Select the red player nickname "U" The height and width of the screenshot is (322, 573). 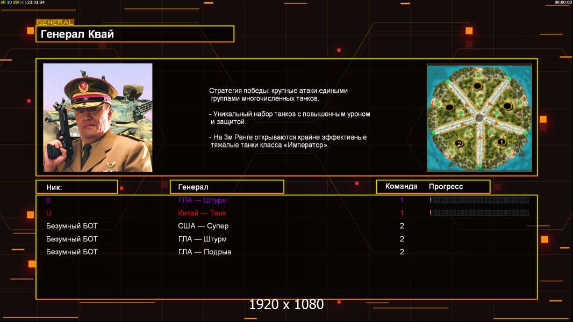[48, 213]
